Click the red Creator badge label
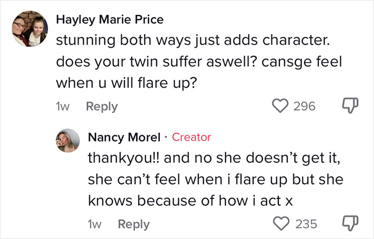Viewport: 374px width, 239px height. 192,137
